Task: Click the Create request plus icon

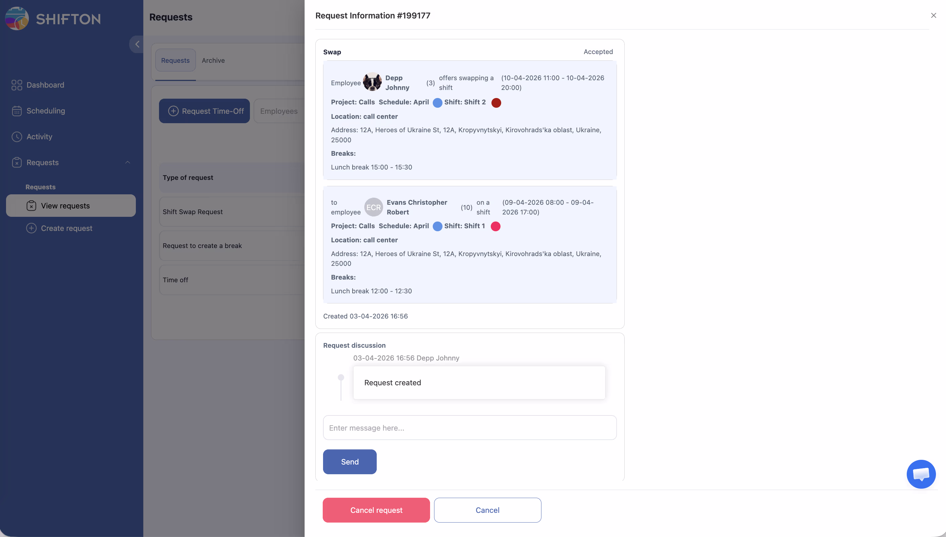Action: click(31, 228)
